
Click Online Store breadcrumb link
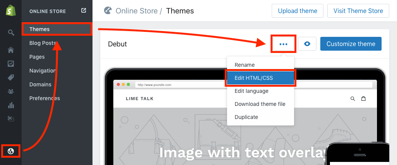click(x=137, y=11)
